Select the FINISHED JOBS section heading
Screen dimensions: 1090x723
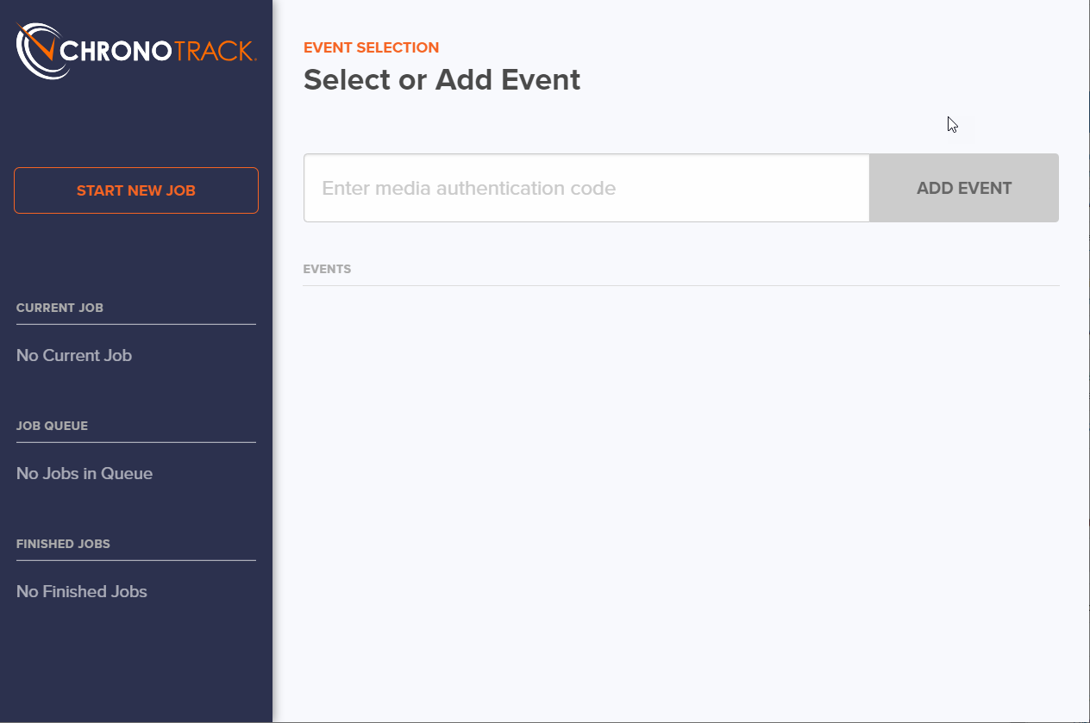click(x=63, y=544)
